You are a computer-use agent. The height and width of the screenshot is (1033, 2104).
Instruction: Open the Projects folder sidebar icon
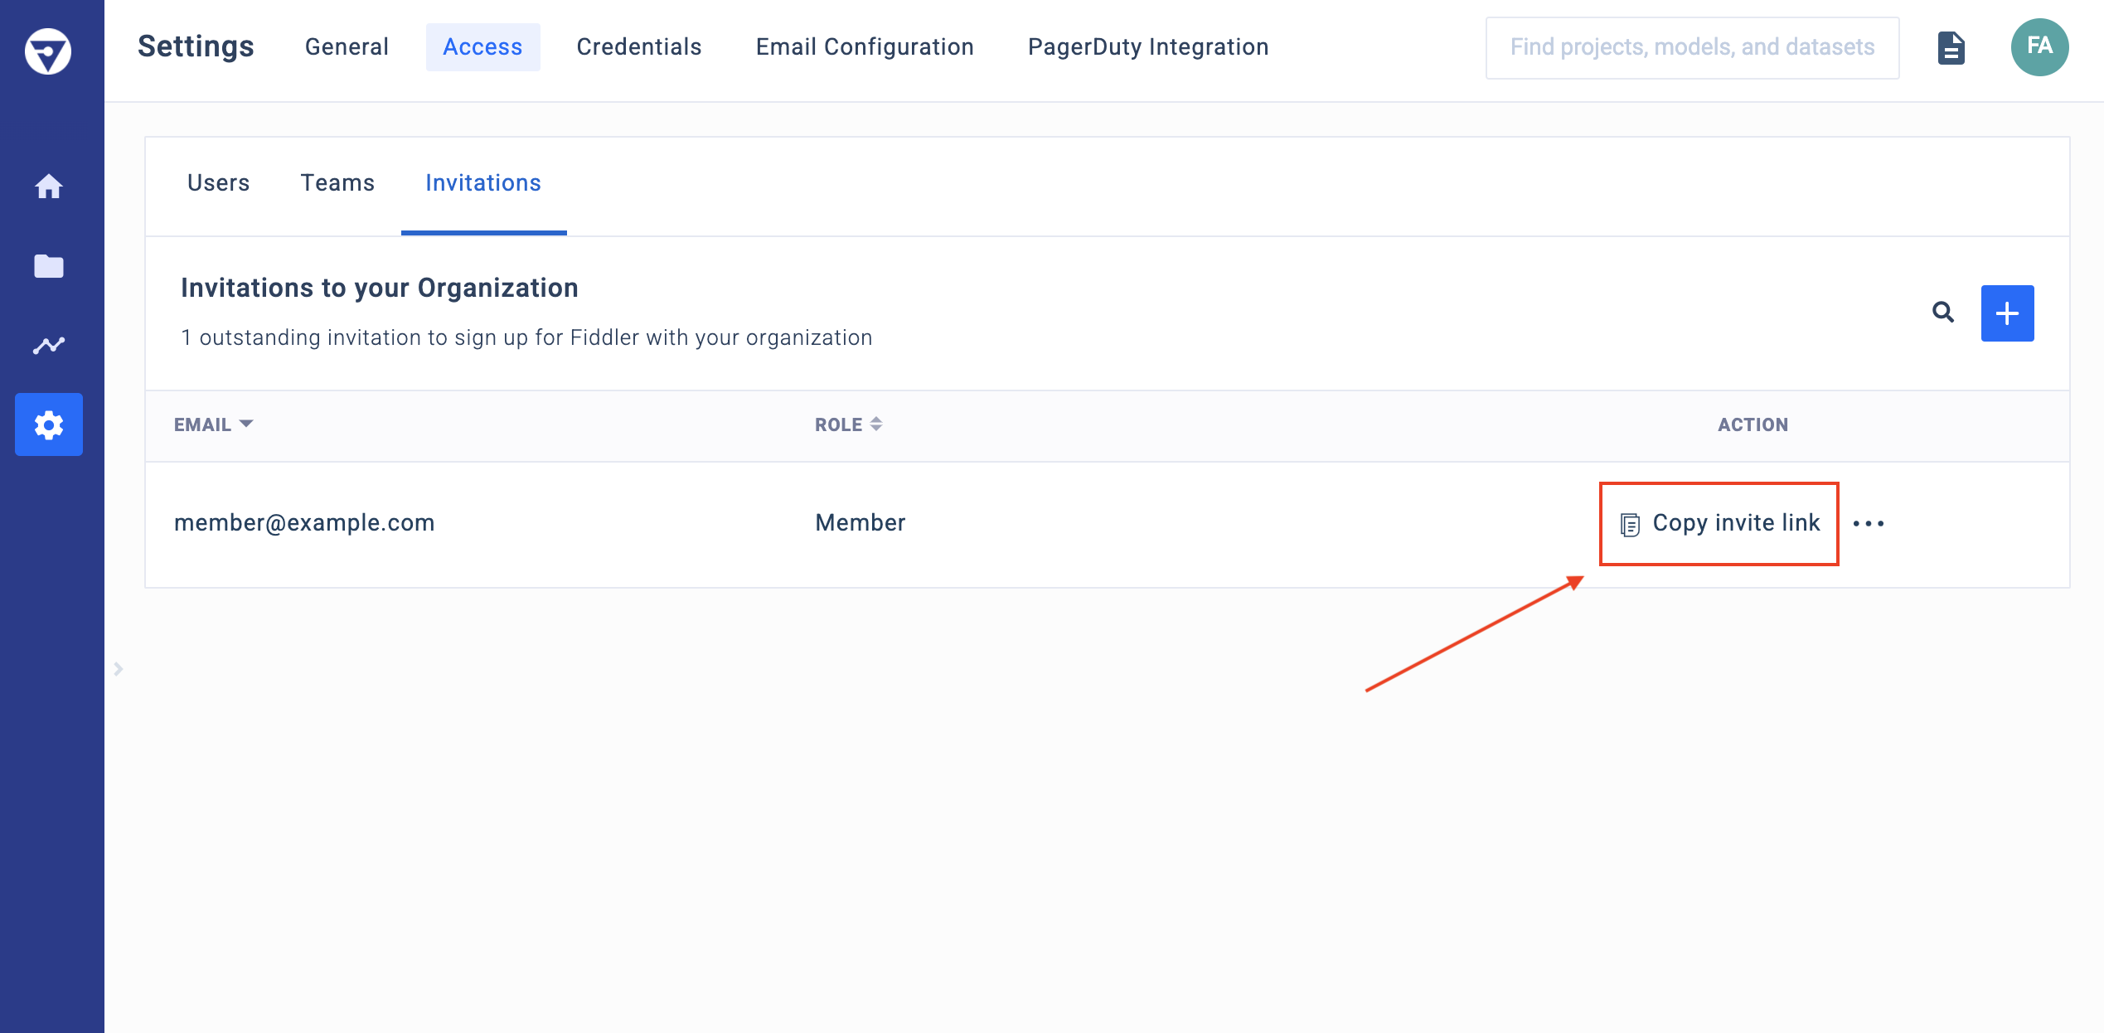(48, 266)
